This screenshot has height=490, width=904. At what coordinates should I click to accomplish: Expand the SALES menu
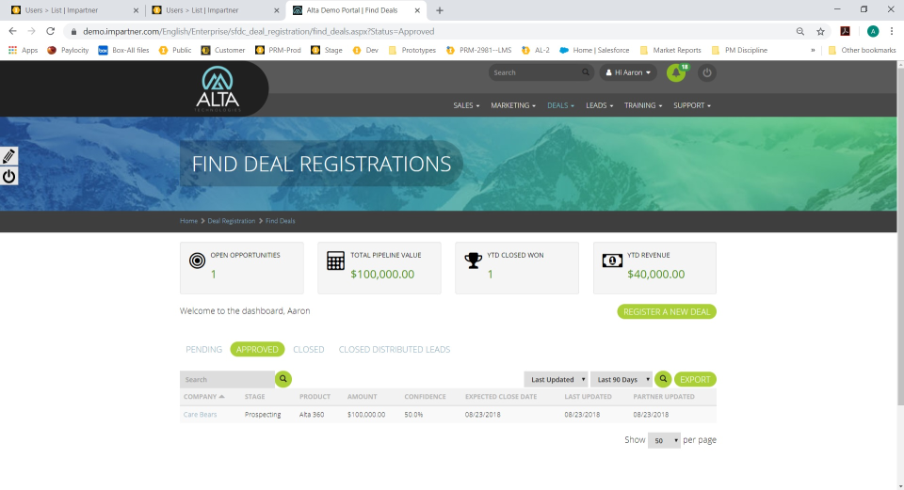466,105
